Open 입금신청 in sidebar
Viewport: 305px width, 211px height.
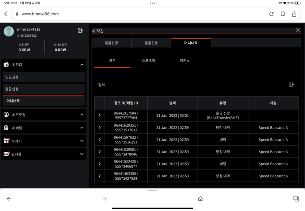44,77
